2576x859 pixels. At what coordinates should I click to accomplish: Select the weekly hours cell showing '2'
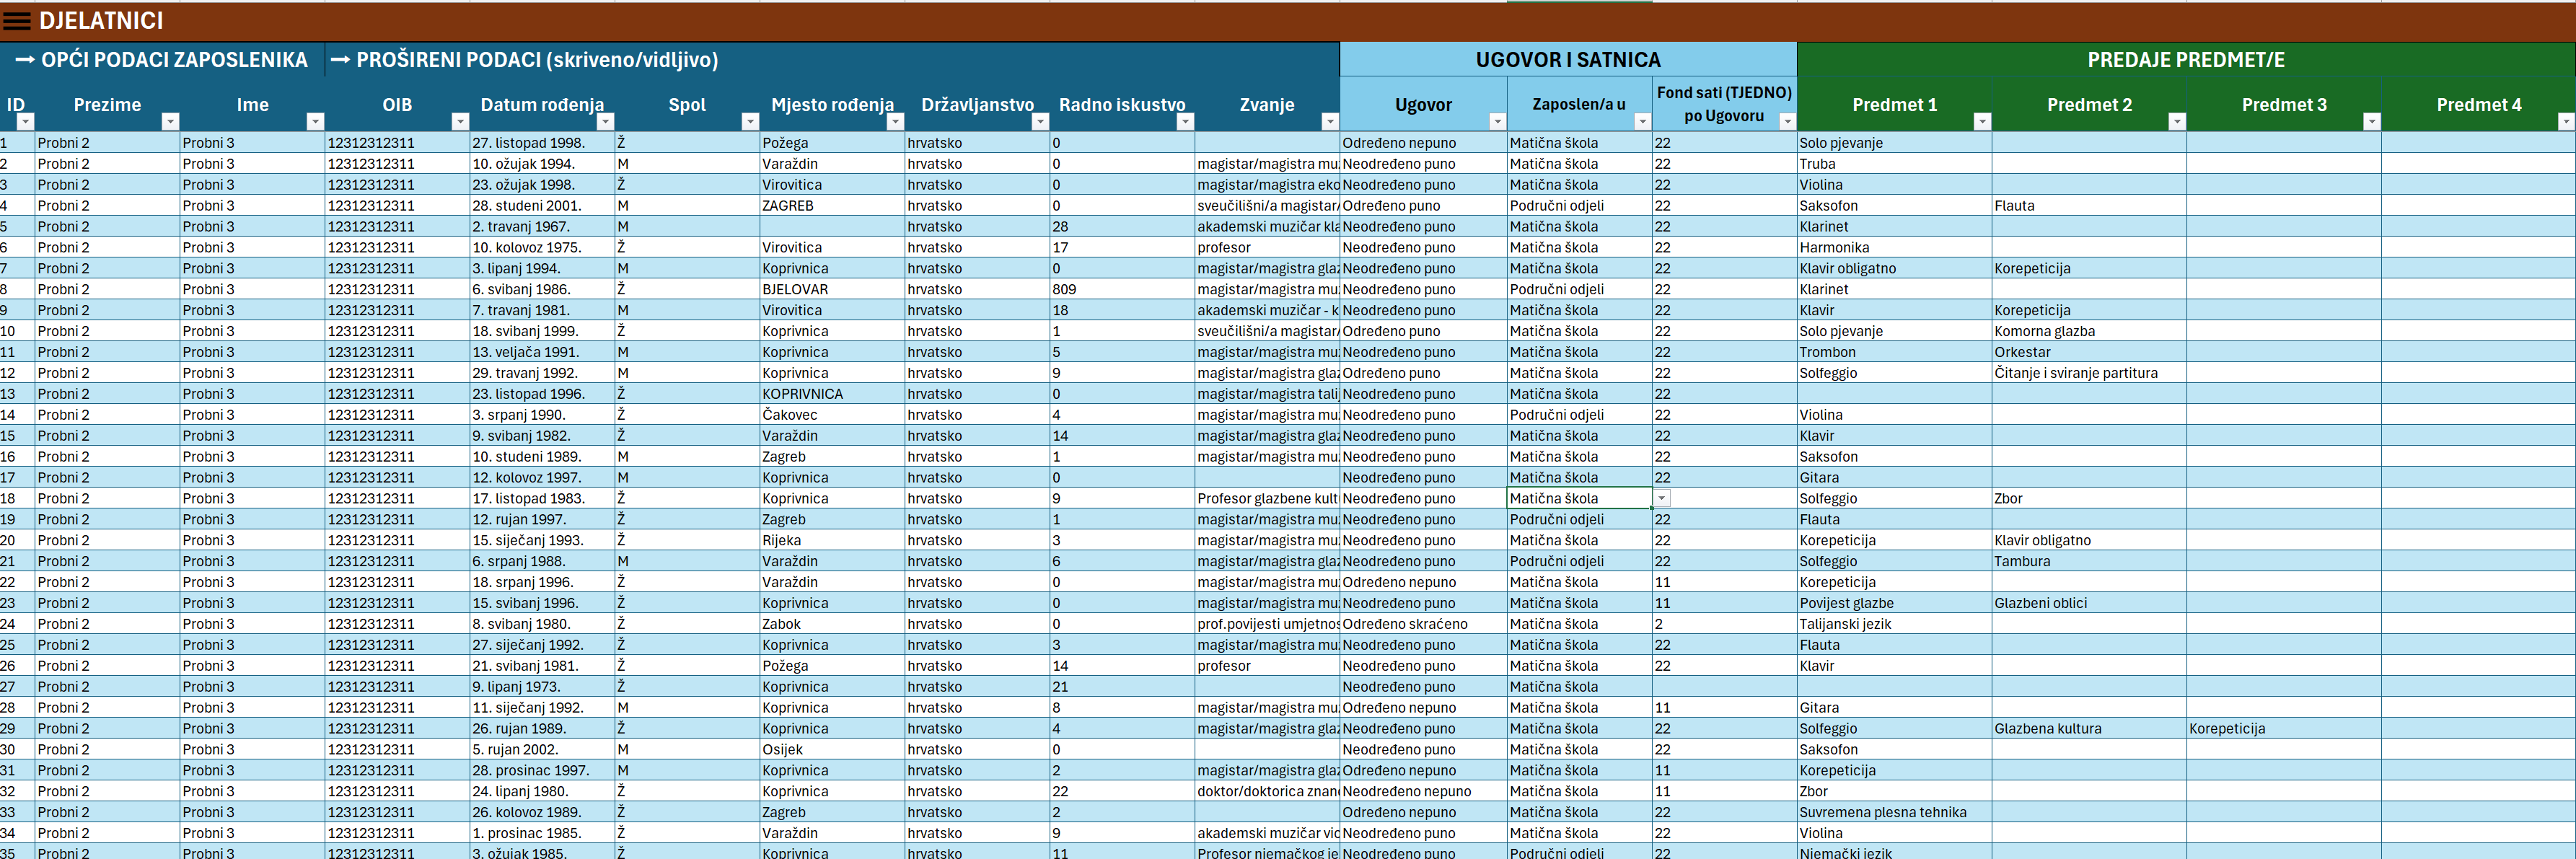click(x=1724, y=624)
